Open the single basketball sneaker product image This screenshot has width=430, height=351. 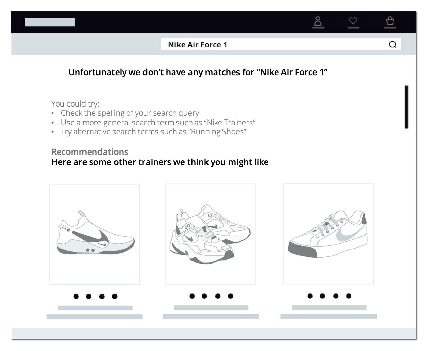[95, 234]
